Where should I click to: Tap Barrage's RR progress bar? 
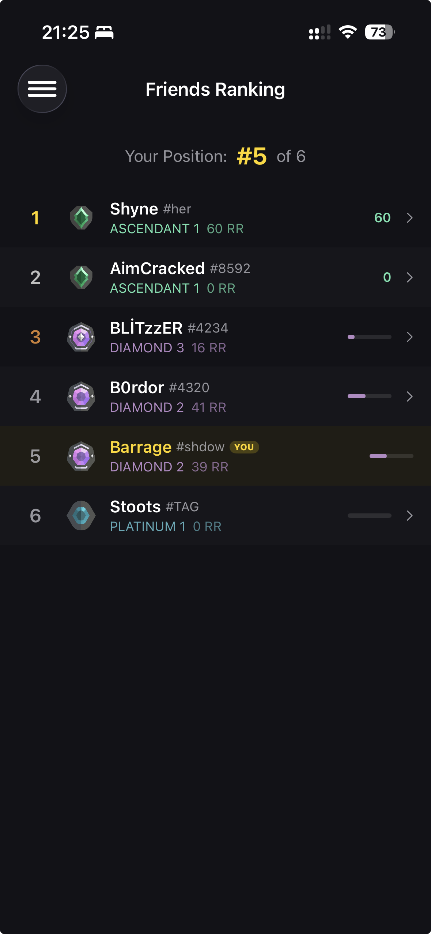pos(391,456)
